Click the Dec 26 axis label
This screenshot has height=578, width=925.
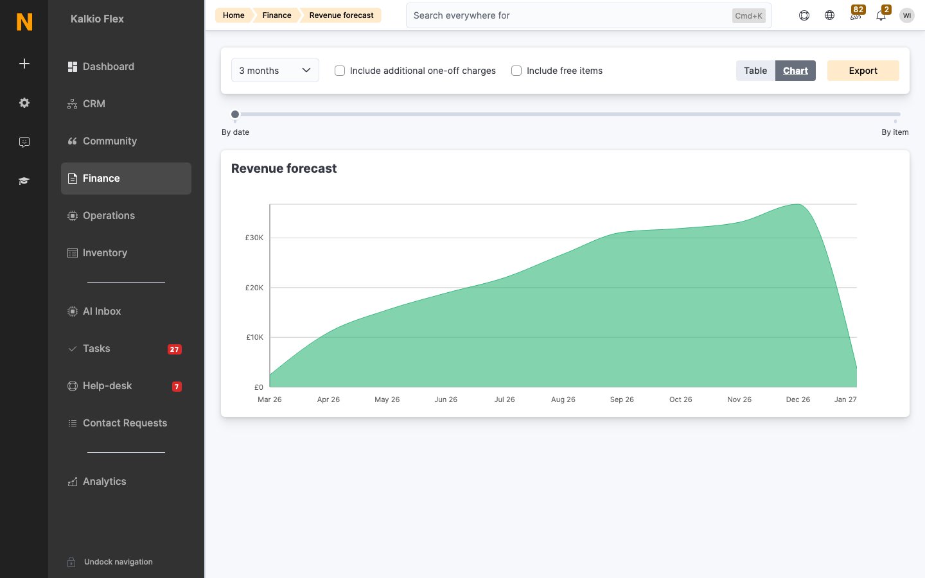coord(798,399)
